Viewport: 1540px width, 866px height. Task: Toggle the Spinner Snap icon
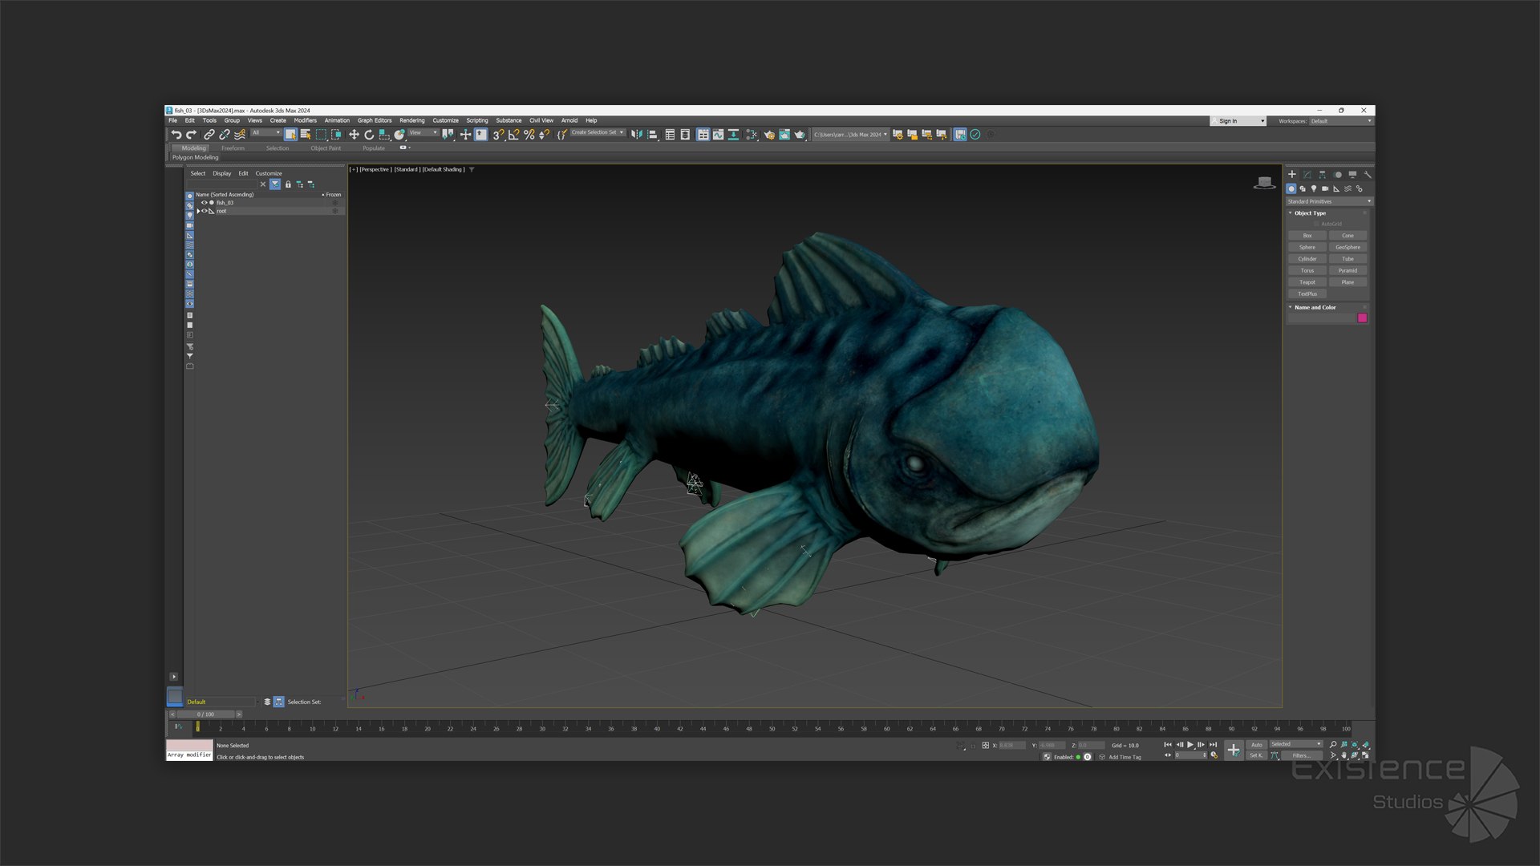point(544,135)
